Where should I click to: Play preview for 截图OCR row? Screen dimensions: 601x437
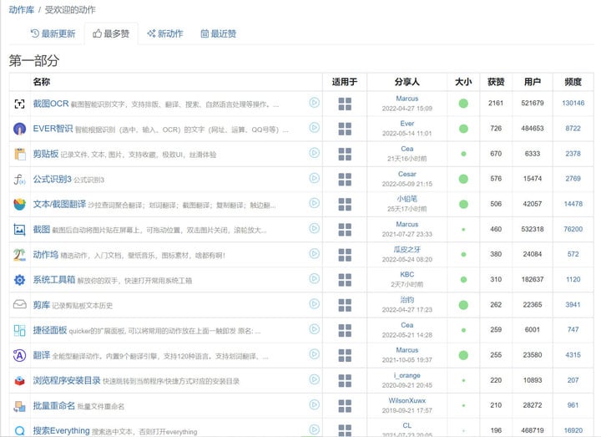pos(314,103)
